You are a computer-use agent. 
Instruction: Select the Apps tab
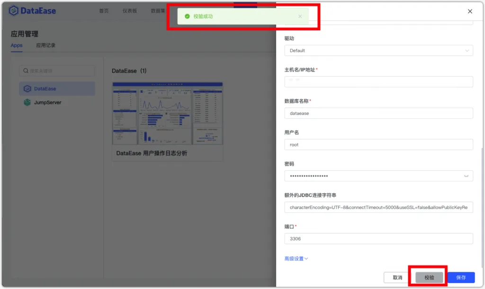[17, 45]
